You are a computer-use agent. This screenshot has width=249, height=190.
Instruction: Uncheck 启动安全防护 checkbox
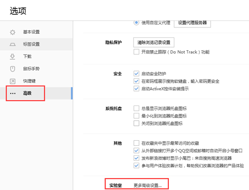click(x=136, y=74)
